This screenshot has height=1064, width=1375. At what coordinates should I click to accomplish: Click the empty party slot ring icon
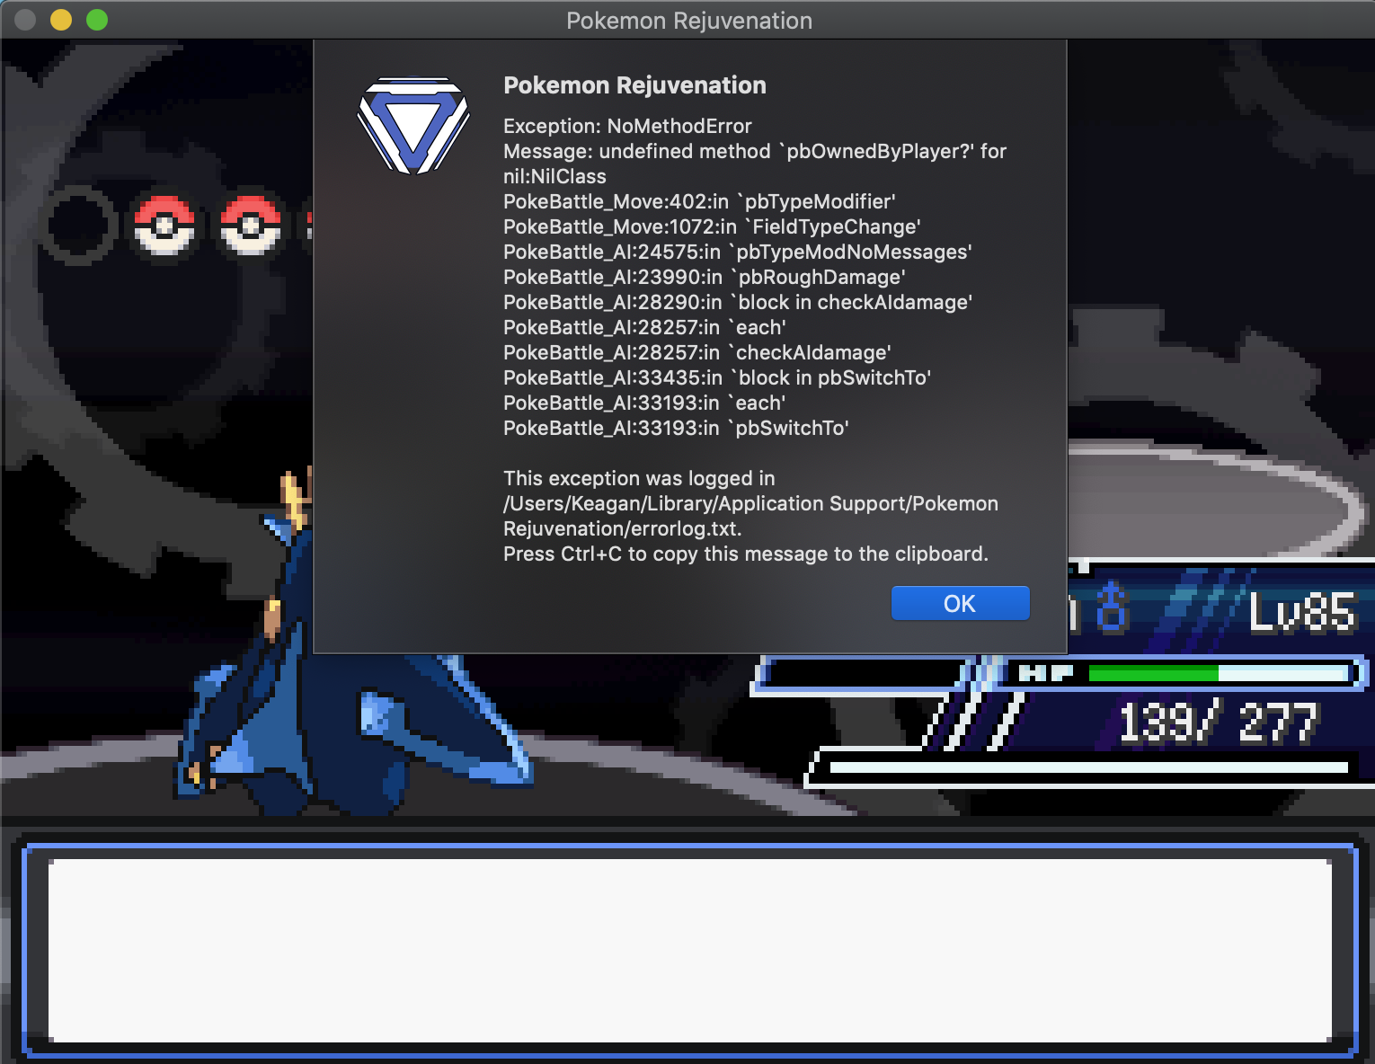pyautogui.click(x=78, y=225)
